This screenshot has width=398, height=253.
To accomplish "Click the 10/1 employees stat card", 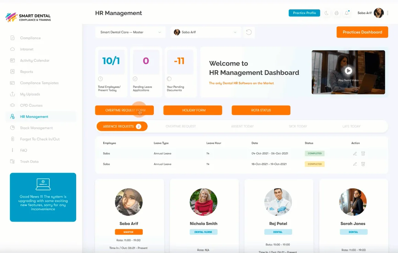I will 111,72.
